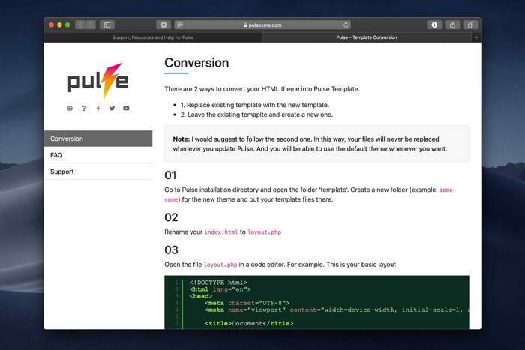Image resolution: width=525 pixels, height=350 pixels.
Task: Click the index.html inline code
Action: pyautogui.click(x=221, y=232)
